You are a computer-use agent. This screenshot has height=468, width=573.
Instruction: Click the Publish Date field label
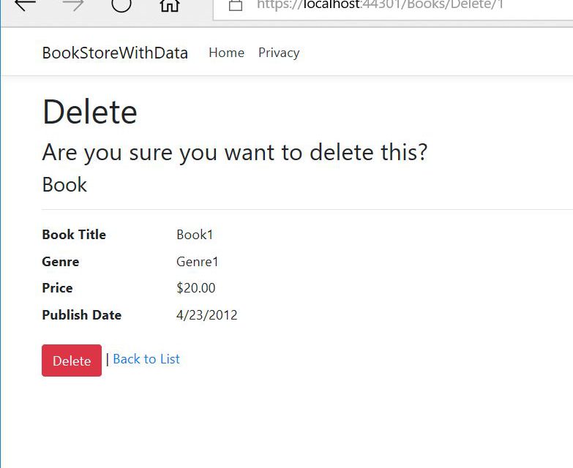[x=82, y=315]
